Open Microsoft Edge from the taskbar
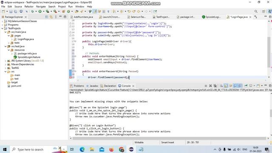 [x=82, y=149]
